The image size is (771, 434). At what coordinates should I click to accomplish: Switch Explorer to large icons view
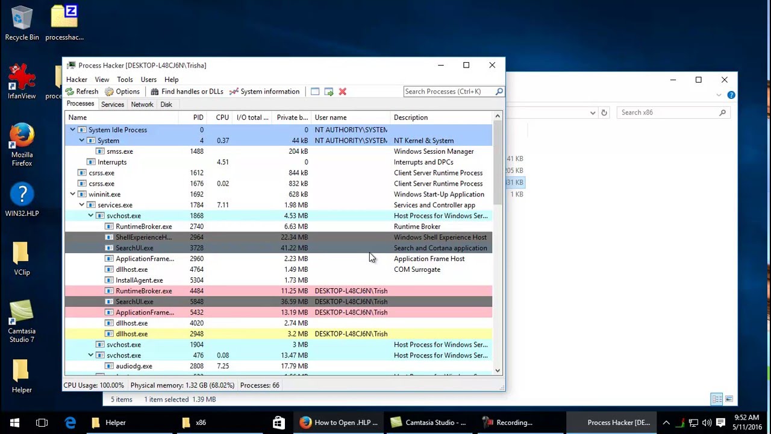729,399
